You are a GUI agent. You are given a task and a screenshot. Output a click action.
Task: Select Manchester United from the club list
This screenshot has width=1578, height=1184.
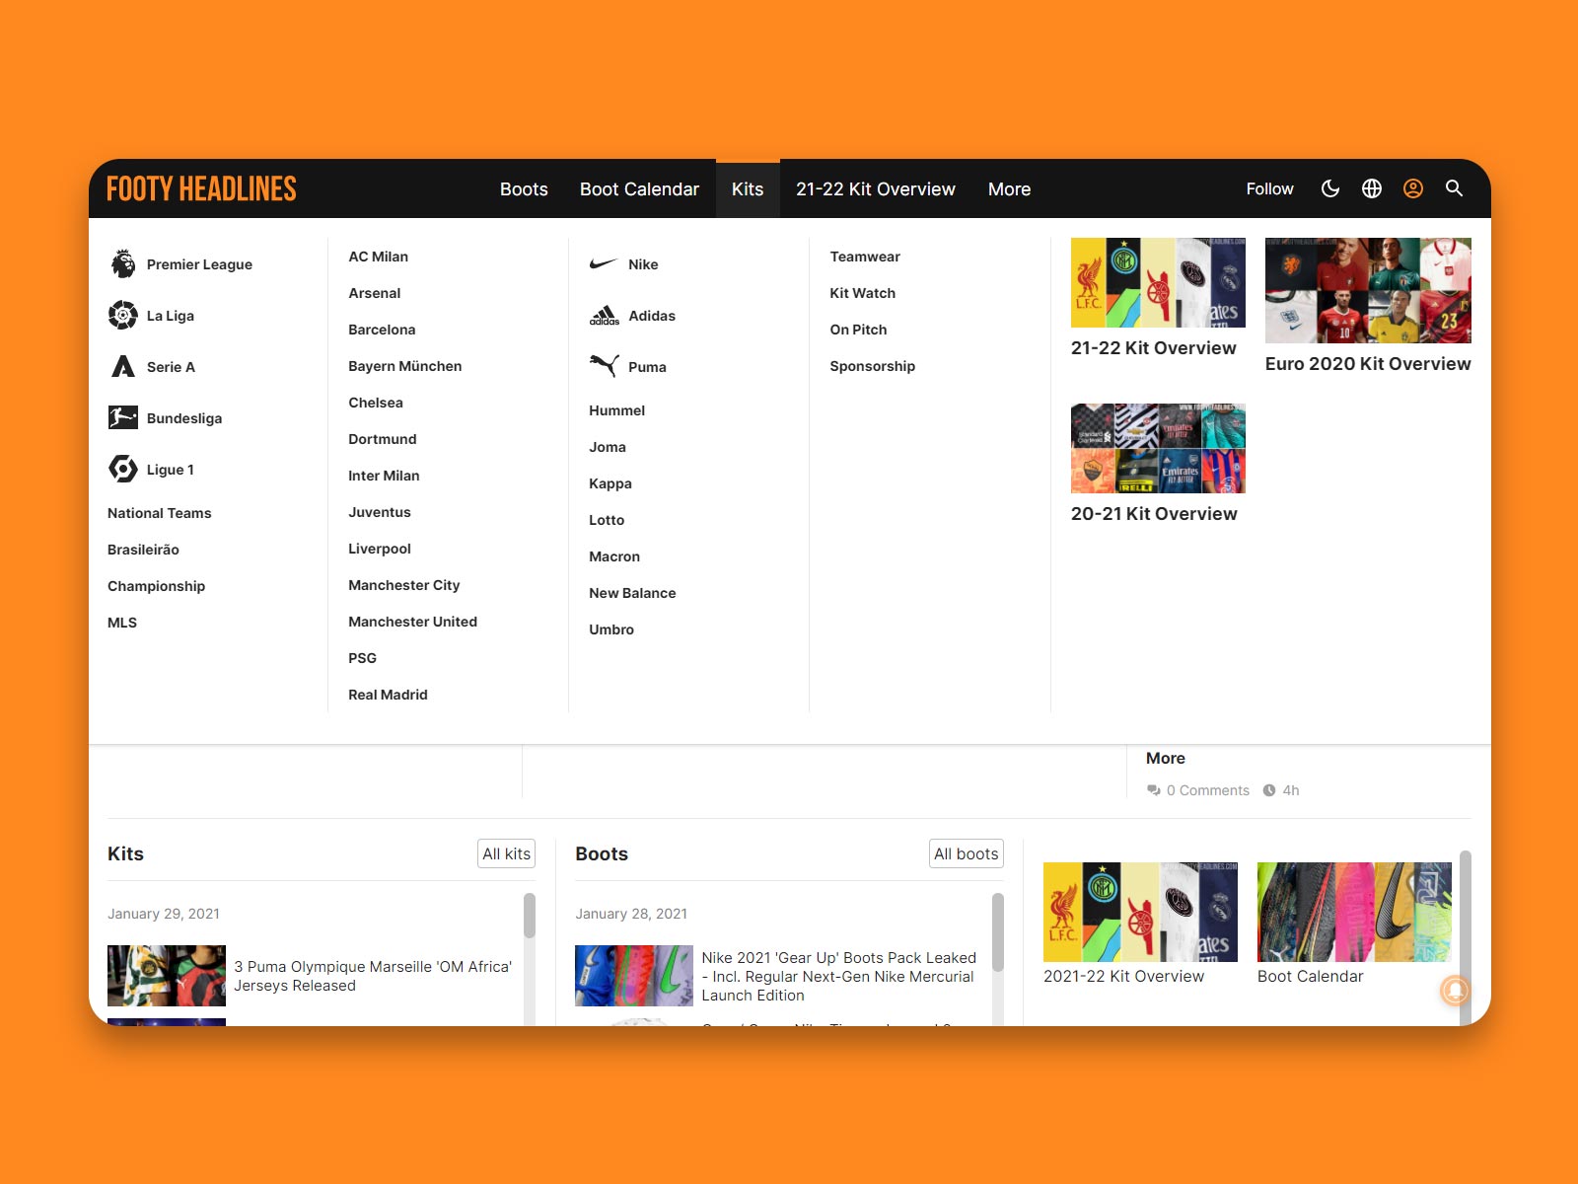click(x=412, y=622)
